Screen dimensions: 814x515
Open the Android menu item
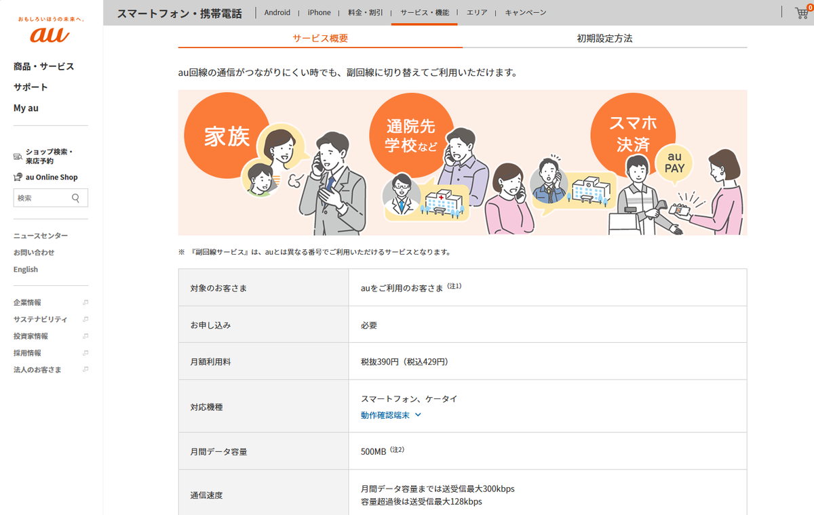tap(277, 12)
